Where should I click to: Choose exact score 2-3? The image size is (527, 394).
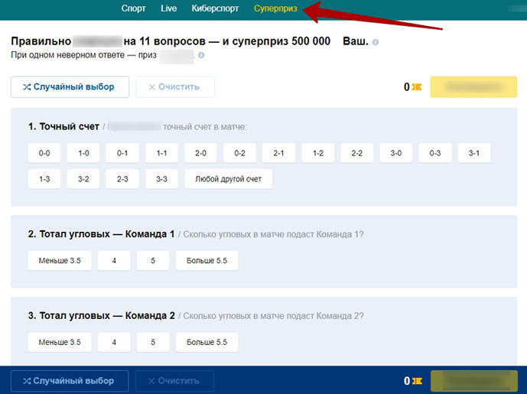pos(122,179)
